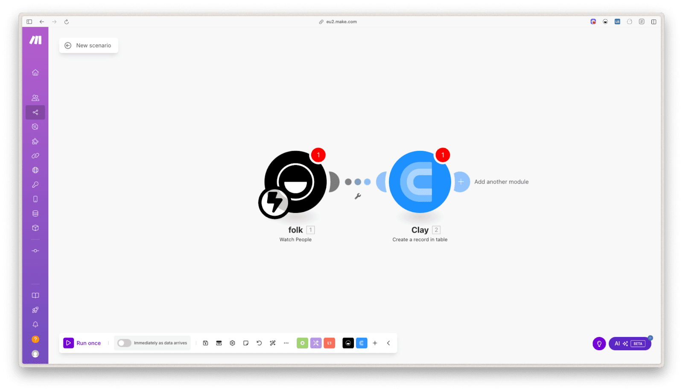Open notifications bell in sidebar
683x392 pixels.
(35, 325)
